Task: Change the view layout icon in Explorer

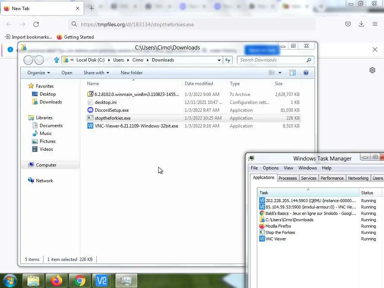Action: 271,73
